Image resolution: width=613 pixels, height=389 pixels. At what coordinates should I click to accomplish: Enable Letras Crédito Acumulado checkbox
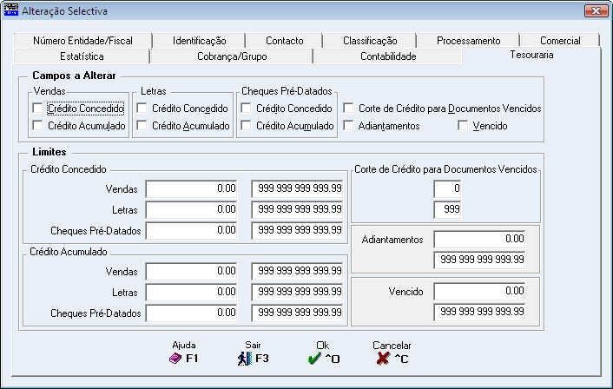coord(142,125)
